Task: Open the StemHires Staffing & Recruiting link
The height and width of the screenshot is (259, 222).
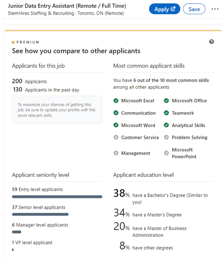Action: (41, 13)
